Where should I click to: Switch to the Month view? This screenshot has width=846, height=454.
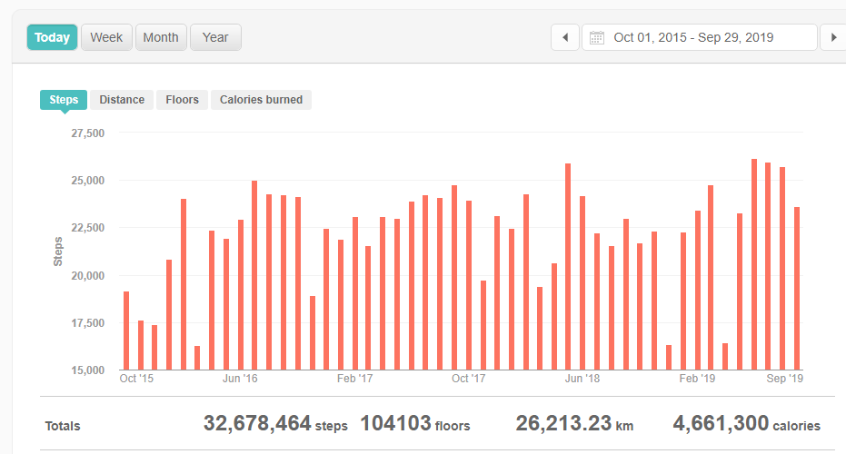point(161,37)
